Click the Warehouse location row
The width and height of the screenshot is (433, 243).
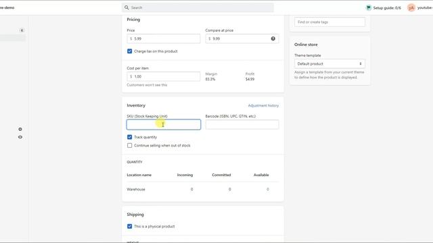pyautogui.click(x=203, y=190)
